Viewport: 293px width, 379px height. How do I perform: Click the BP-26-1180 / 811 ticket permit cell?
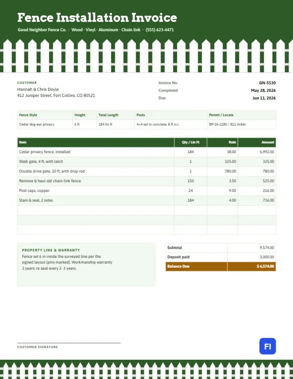tap(242, 124)
